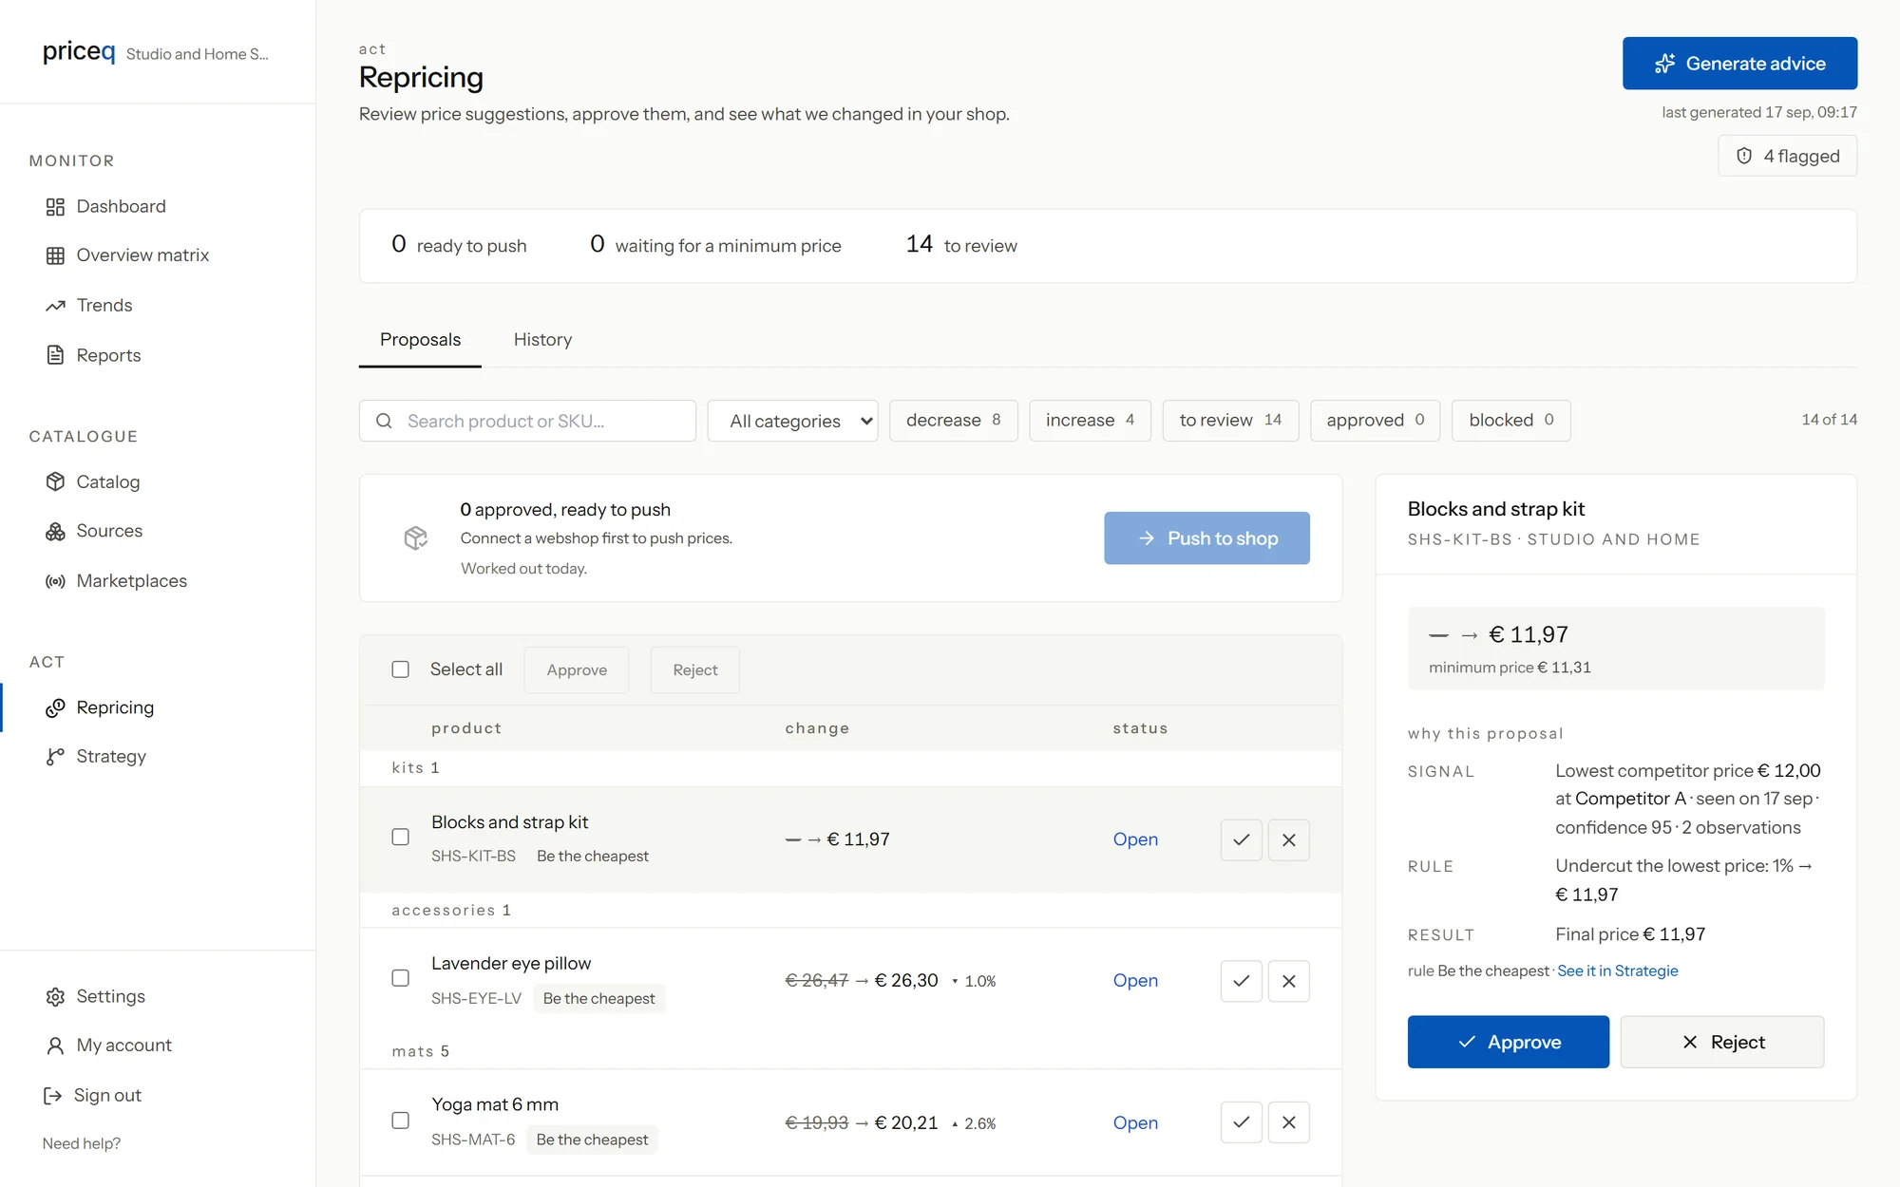Switch to the History tab

pyautogui.click(x=542, y=340)
